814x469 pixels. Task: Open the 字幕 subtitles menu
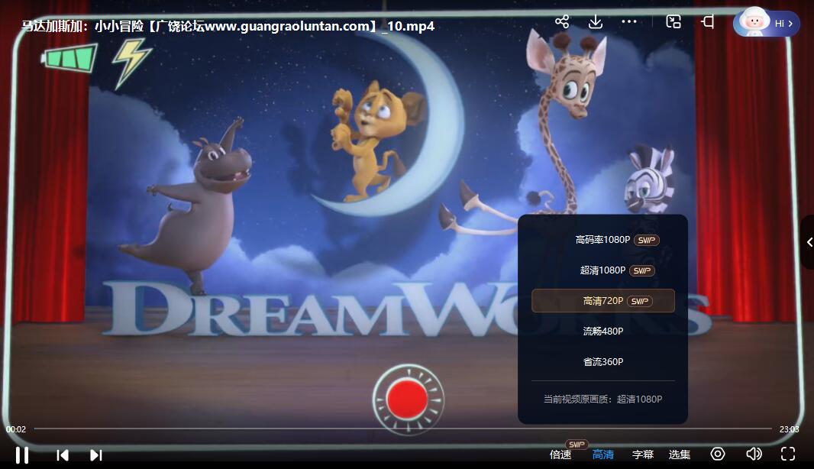coord(643,454)
